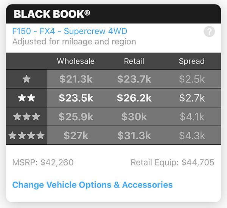227x208 pixels.
Task: Select the four-star condition row
Action: [26, 135]
